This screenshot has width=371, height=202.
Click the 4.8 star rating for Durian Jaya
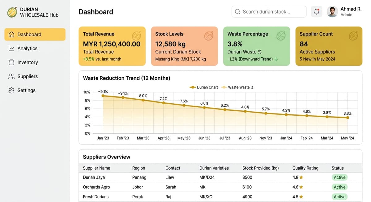(297, 177)
